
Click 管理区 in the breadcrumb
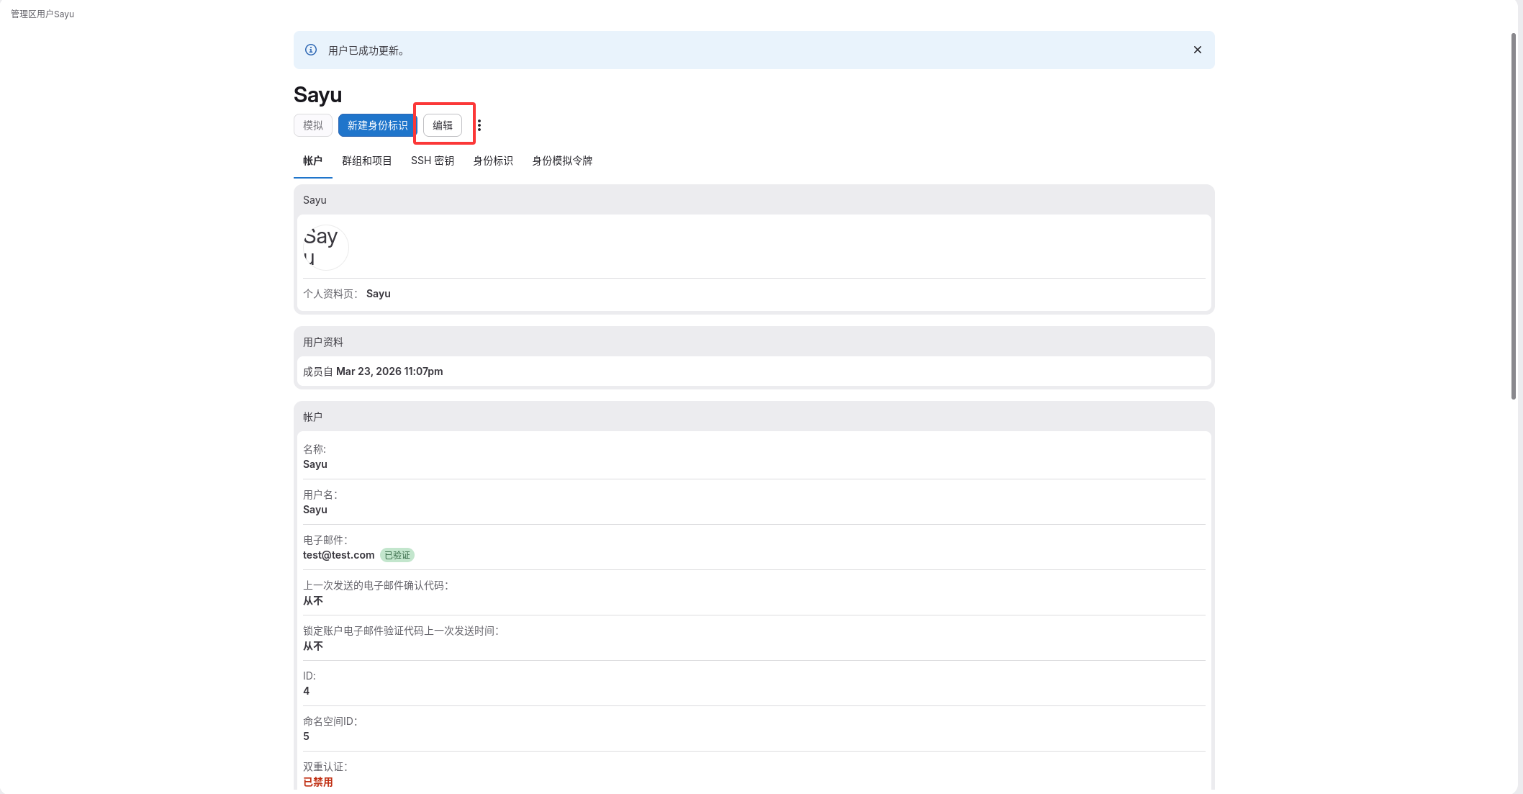[x=23, y=14]
